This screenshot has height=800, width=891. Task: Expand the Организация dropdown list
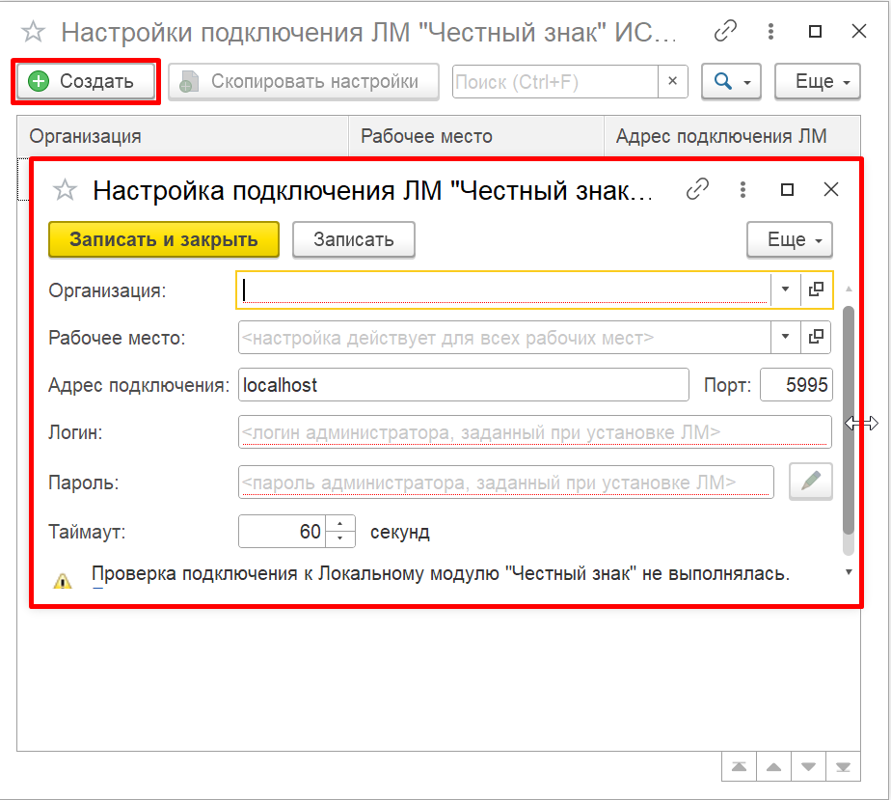tap(785, 290)
